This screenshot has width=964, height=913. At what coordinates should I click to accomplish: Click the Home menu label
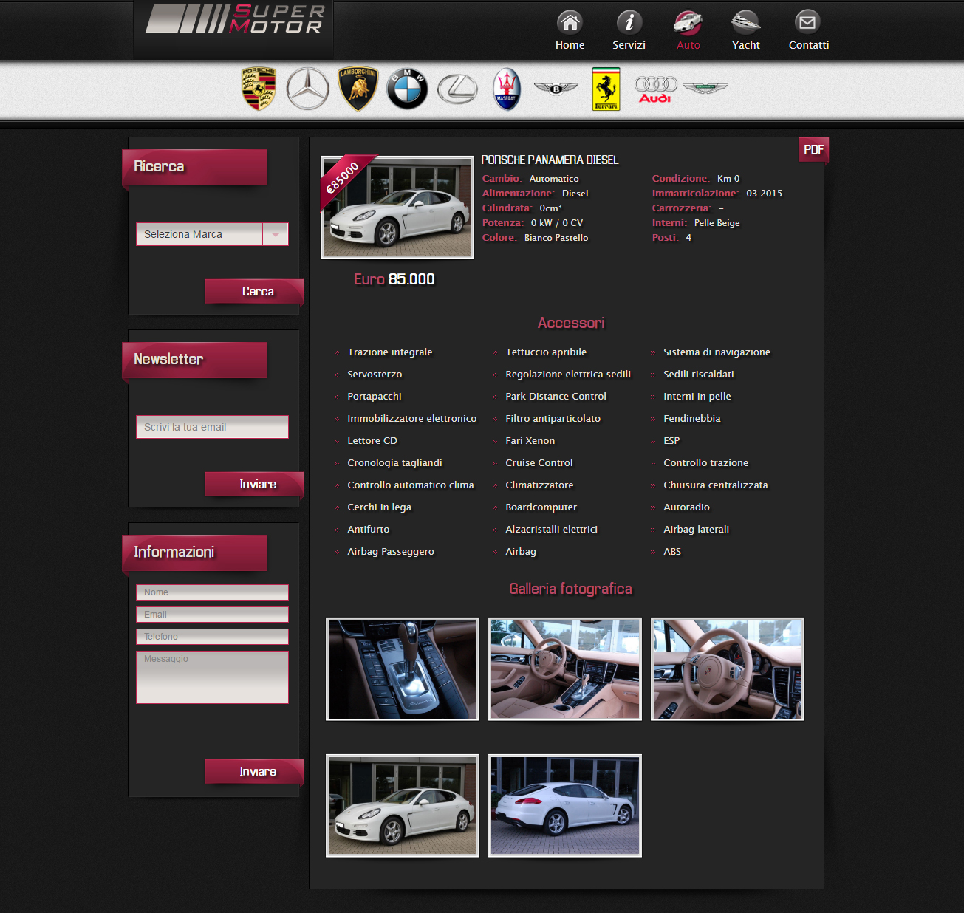pos(570,45)
